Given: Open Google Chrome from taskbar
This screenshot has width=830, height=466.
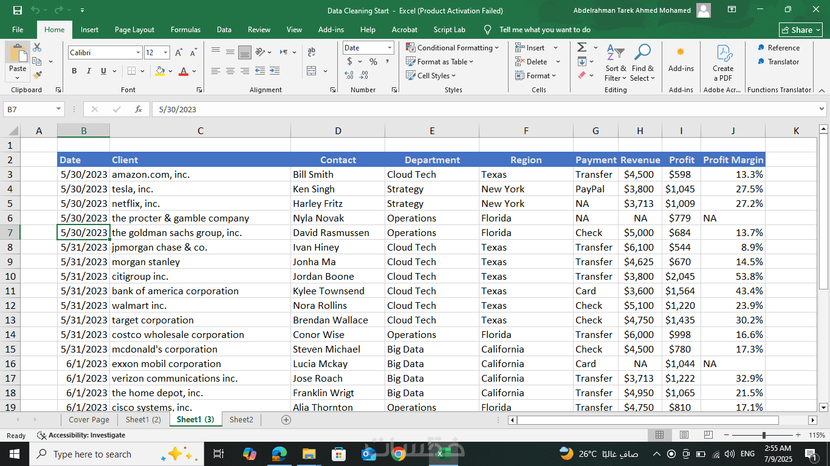Looking at the screenshot, I should coord(399,454).
